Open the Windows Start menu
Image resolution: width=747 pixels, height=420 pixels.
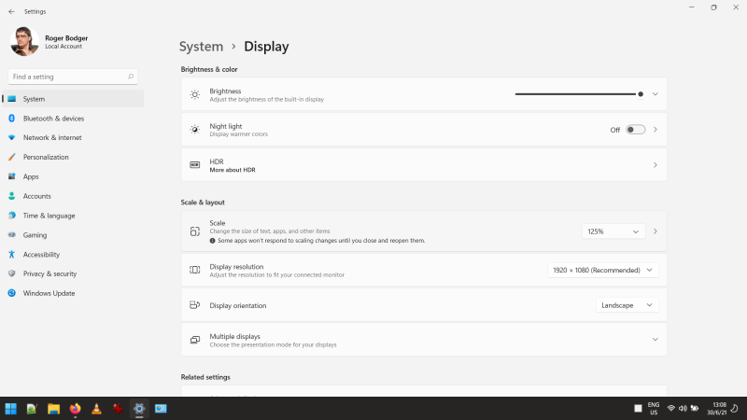pyautogui.click(x=10, y=409)
